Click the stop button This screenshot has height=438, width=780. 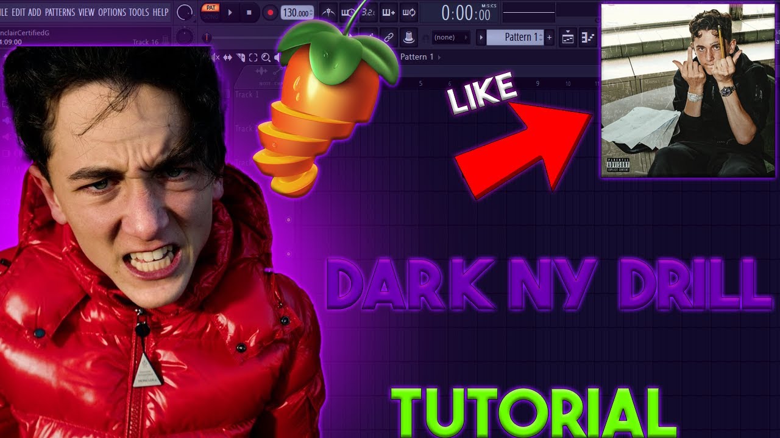[249, 12]
